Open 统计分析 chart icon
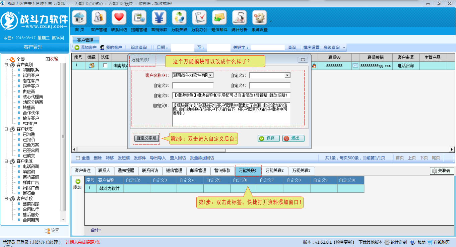This screenshot has height=247, width=456. (240, 18)
